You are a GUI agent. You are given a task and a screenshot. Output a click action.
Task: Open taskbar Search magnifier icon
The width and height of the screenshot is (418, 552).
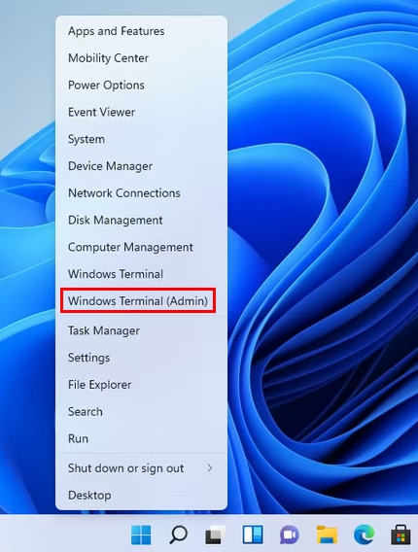tap(178, 535)
